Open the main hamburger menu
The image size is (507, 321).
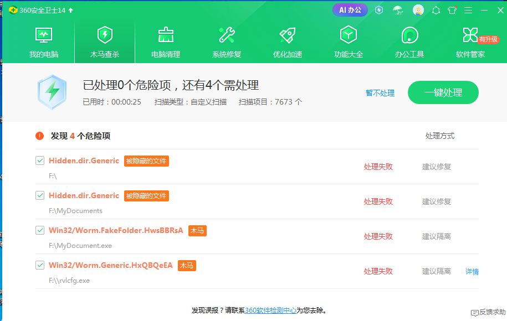468,11
